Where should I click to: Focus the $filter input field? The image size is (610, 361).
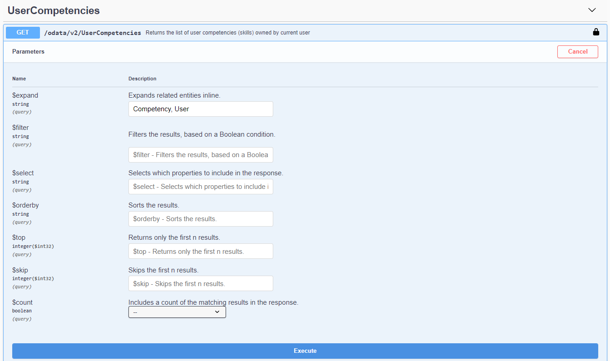201,155
